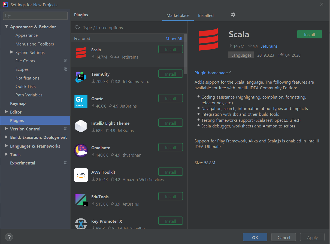This screenshot has height=244, width=330.
Task: Click the Cancel button
Action: pos(284,237)
